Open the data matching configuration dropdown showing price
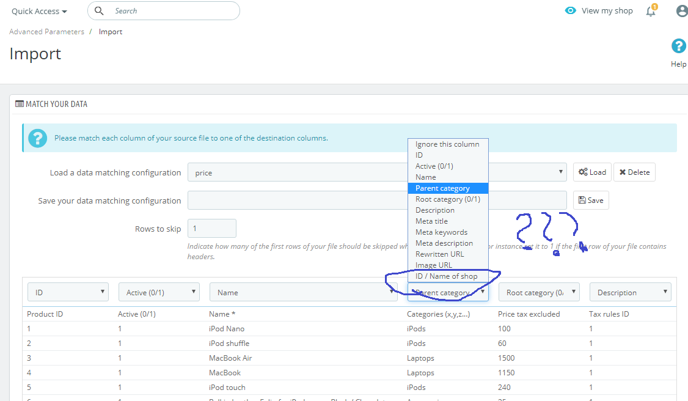This screenshot has height=401, width=688. (x=378, y=172)
